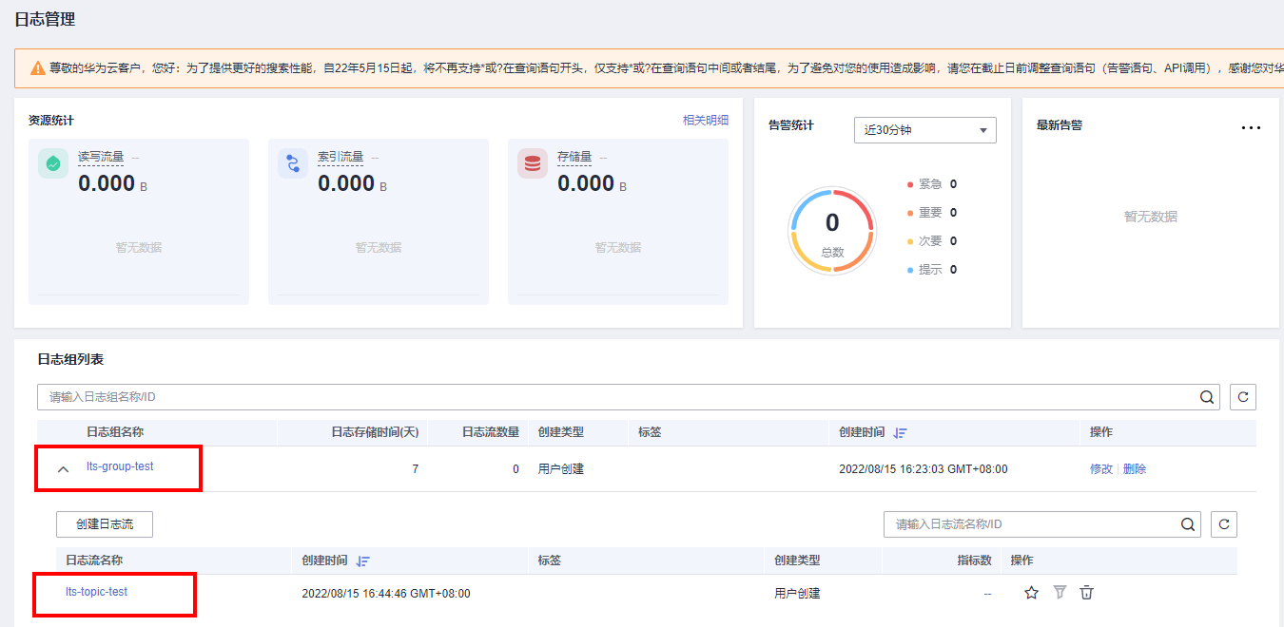Click the funnel filter icon for lts-topic-test
This screenshot has height=627, width=1284.
coord(1060,593)
